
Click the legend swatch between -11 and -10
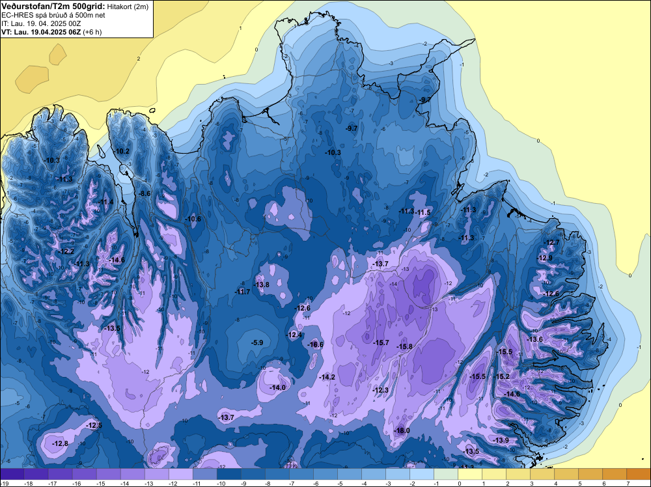205,474
